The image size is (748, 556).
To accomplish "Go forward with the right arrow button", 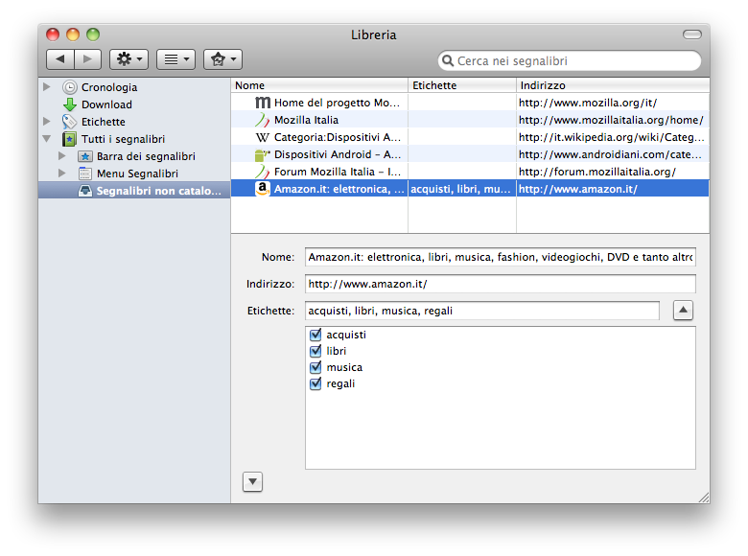I will click(87, 59).
